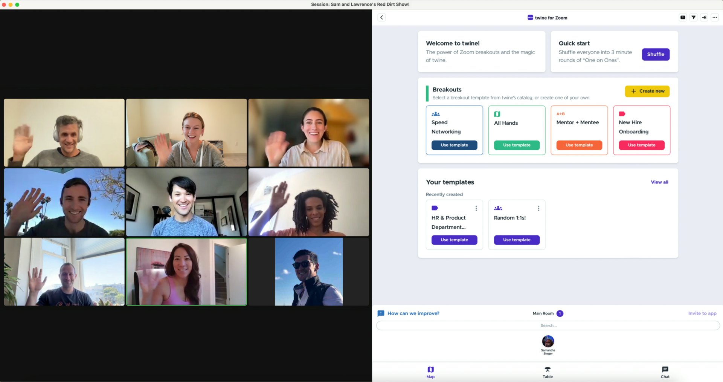Viewport: 723px width, 382px height.
Task: Click the back chevron at top left
Action: point(381,17)
